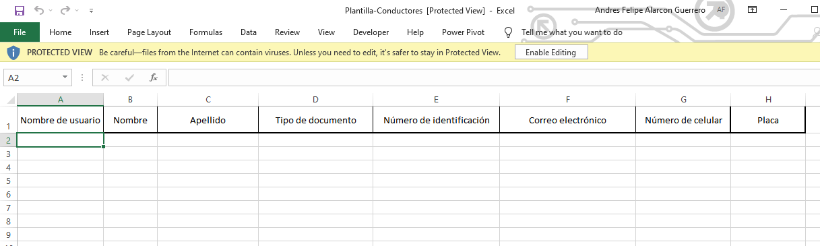Select row 2 header
Viewport: 820px width, 246px height.
[x=8, y=140]
